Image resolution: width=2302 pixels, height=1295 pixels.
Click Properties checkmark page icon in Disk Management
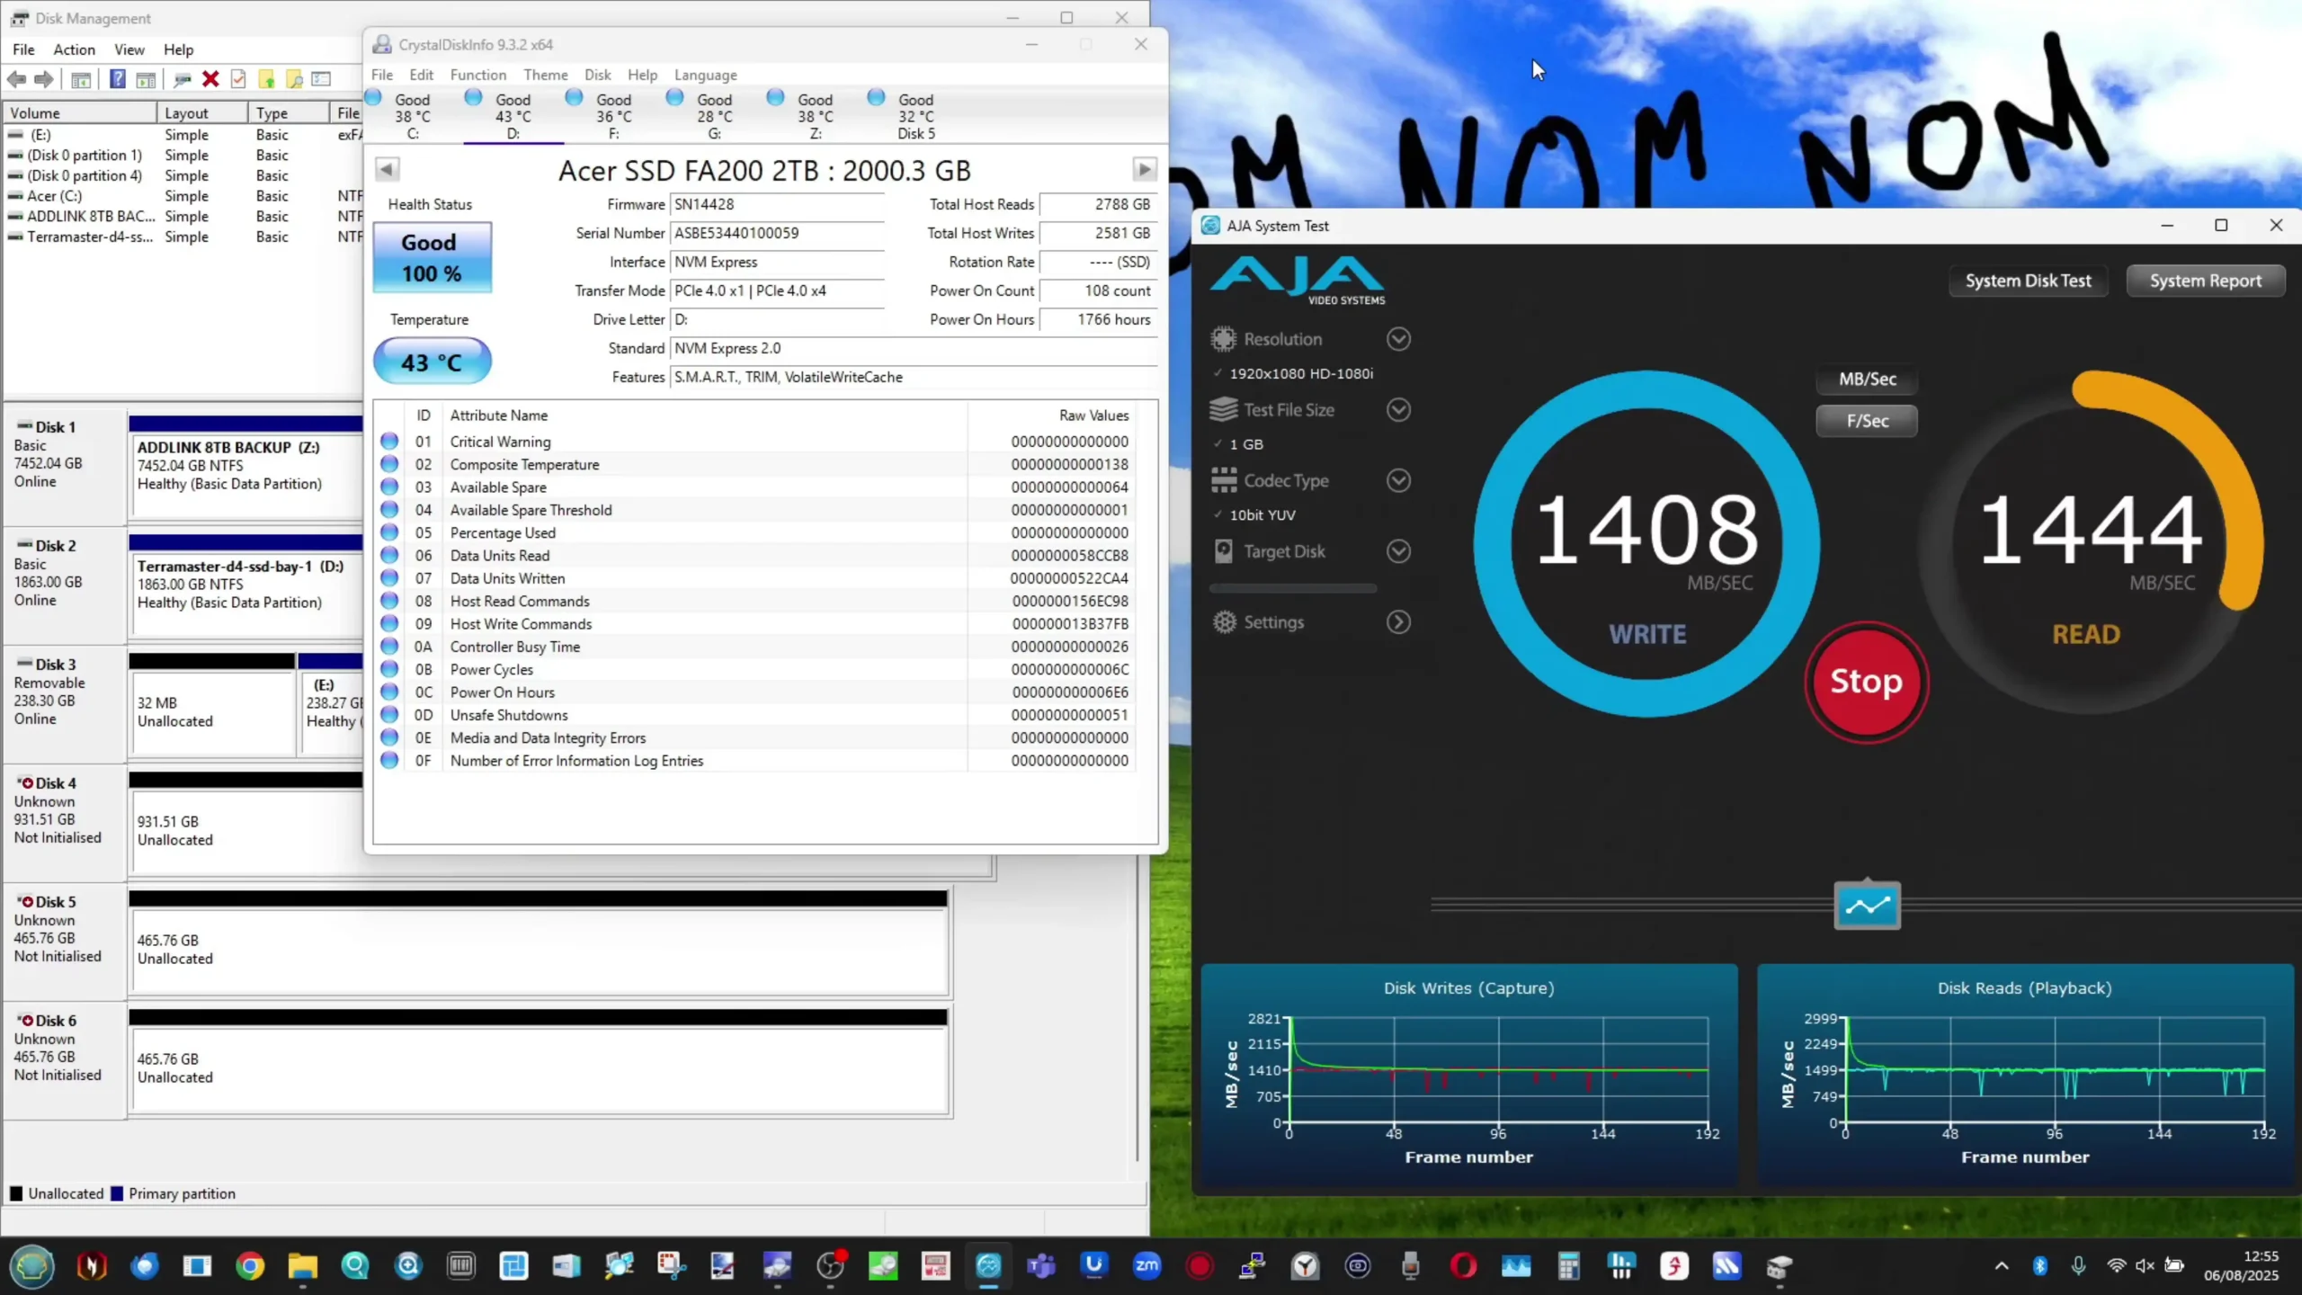(238, 79)
